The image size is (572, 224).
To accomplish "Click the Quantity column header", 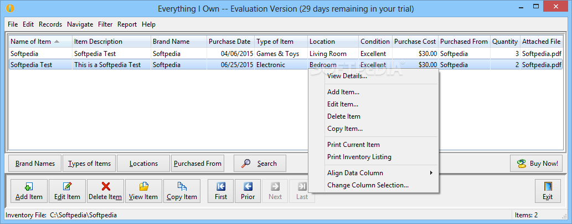I will pos(505,41).
